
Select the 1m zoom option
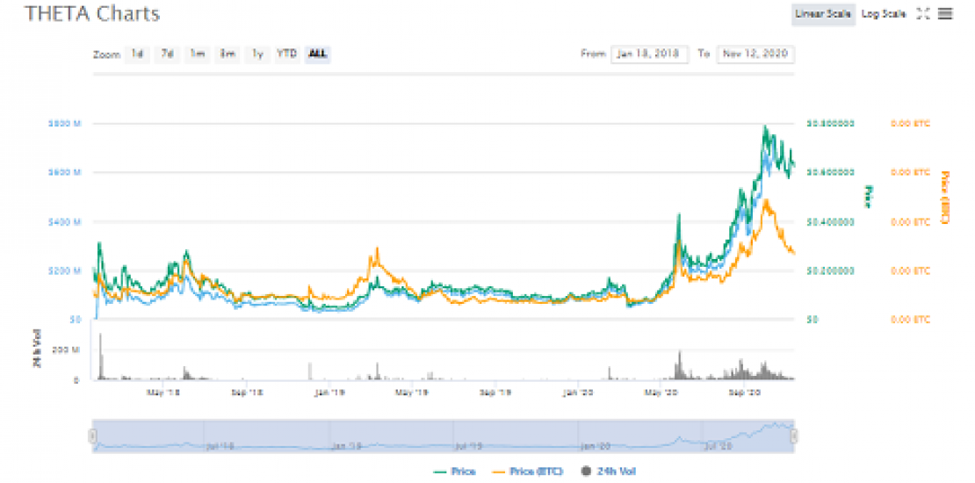pyautogui.click(x=198, y=54)
